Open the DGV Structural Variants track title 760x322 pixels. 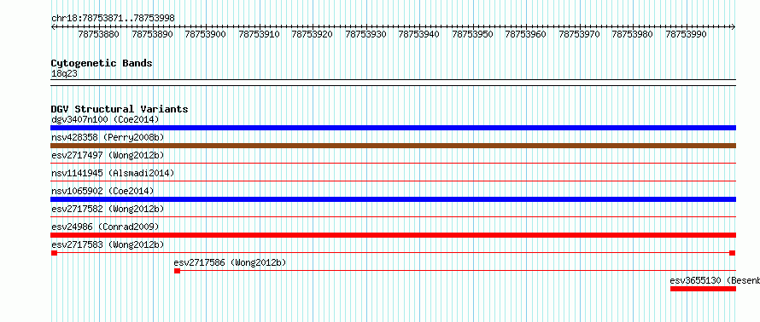[120, 109]
